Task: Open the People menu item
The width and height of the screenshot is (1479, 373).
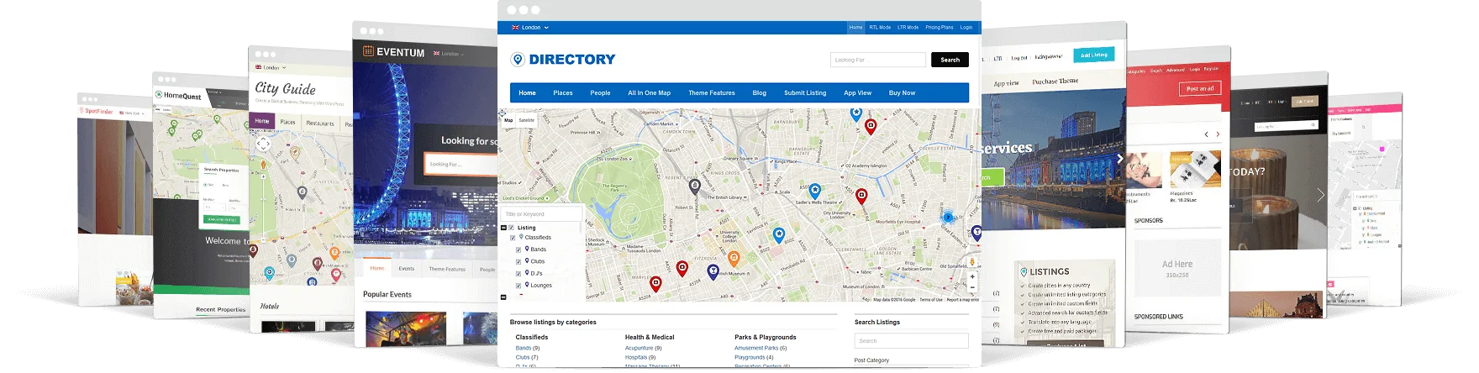Action: pos(600,92)
